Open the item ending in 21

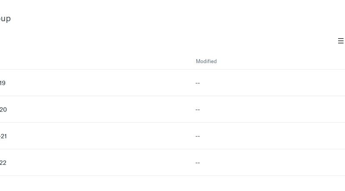coord(3,136)
